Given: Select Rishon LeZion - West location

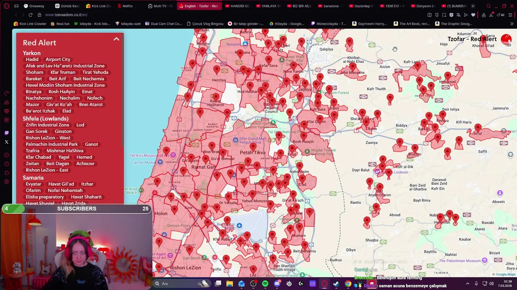Looking at the screenshot, I should coord(48,138).
